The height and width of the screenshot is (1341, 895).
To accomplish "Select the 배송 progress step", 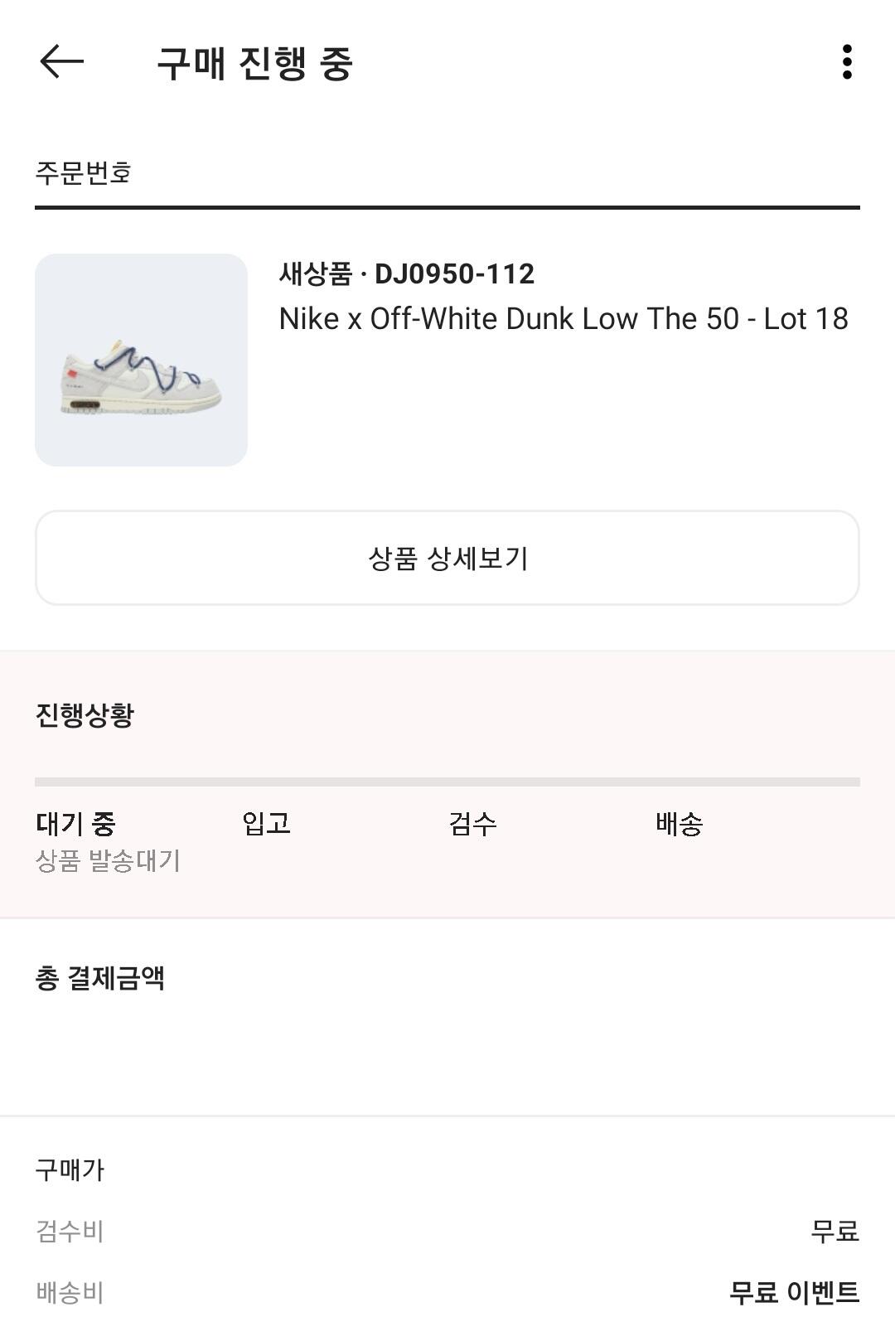I will click(x=679, y=823).
